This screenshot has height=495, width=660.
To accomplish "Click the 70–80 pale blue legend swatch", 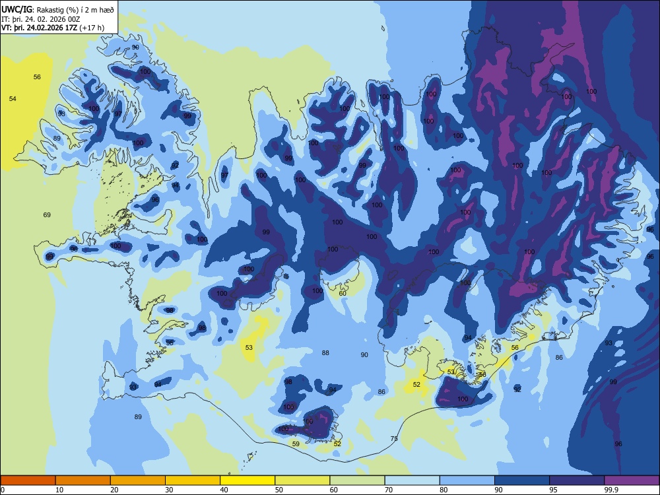I will 412,480.
